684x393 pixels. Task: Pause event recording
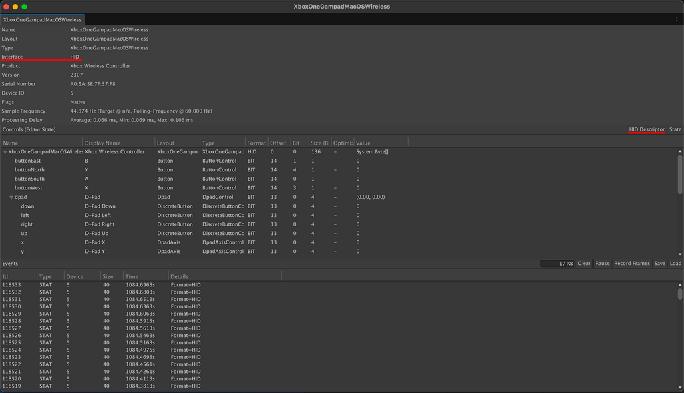[602, 263]
